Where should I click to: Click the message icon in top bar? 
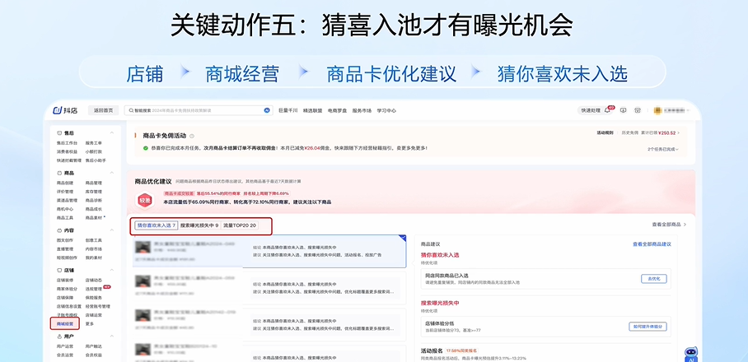click(x=638, y=110)
